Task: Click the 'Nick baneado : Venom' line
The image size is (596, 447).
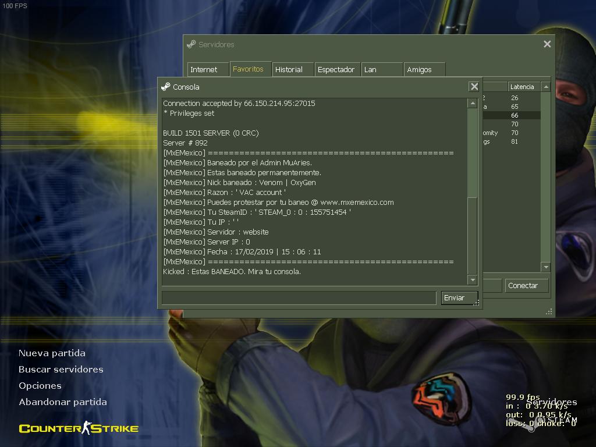Action: tap(239, 182)
